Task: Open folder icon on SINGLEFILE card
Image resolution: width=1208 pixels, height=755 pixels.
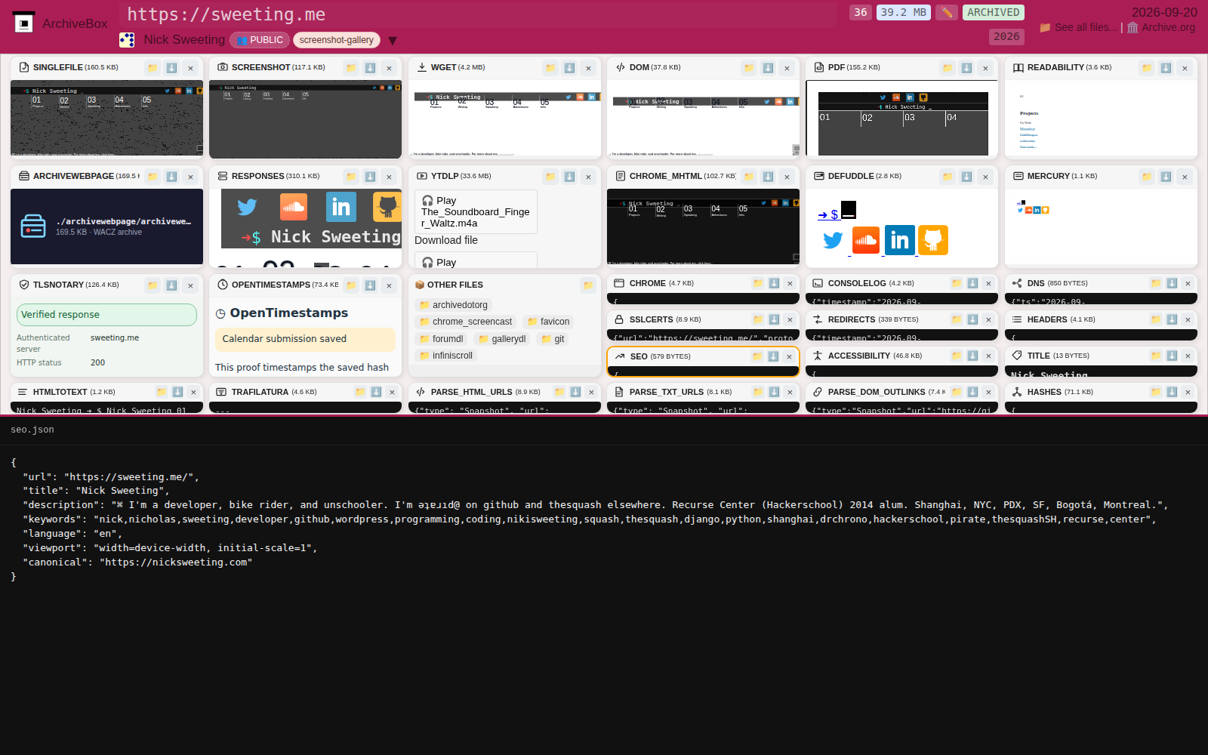Action: pyautogui.click(x=153, y=68)
